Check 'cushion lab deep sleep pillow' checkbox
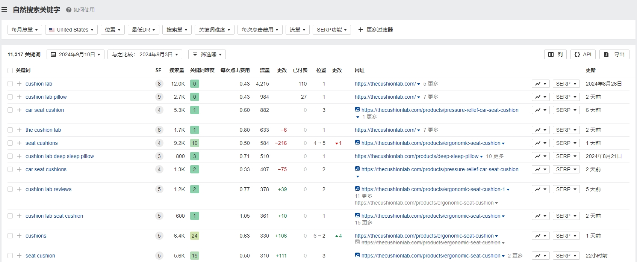 [x=10, y=156]
